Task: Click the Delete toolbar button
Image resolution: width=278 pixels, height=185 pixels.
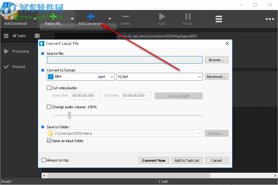Action: [125, 19]
